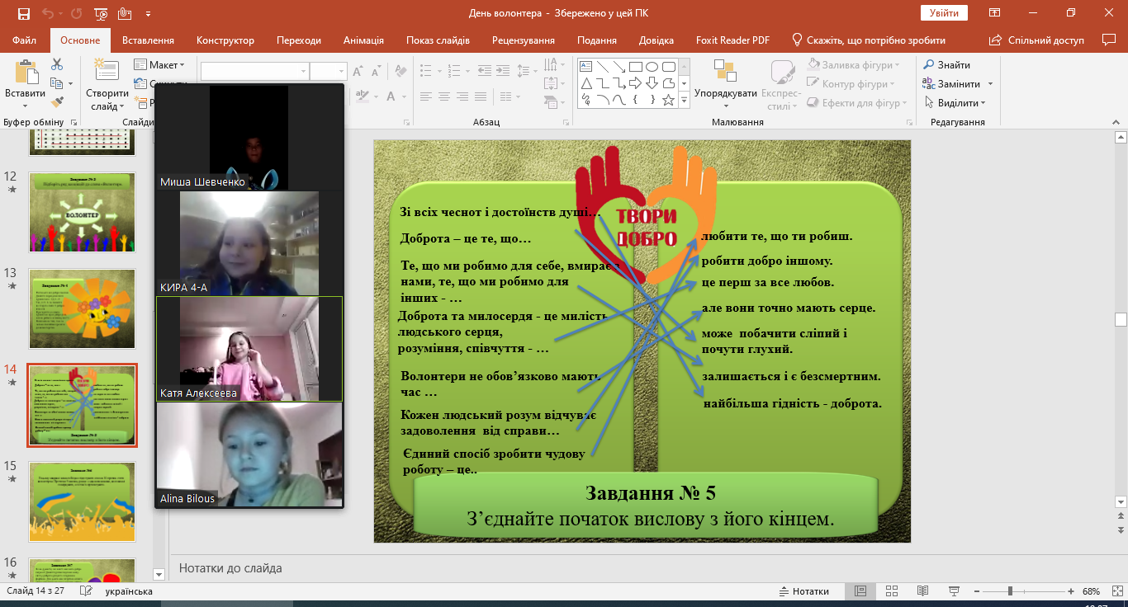Switch to the Вставлення tab
The image size is (1128, 607).
pos(148,40)
